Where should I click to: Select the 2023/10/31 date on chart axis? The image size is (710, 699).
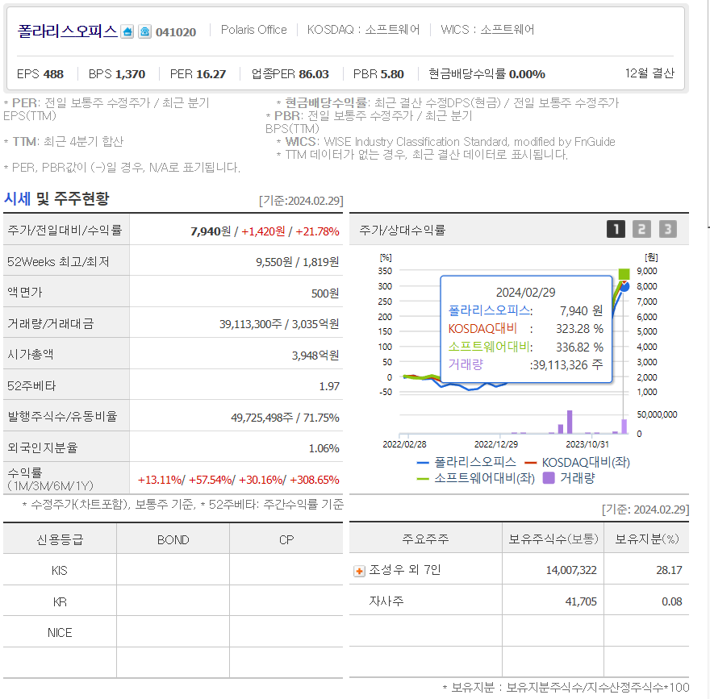[587, 444]
